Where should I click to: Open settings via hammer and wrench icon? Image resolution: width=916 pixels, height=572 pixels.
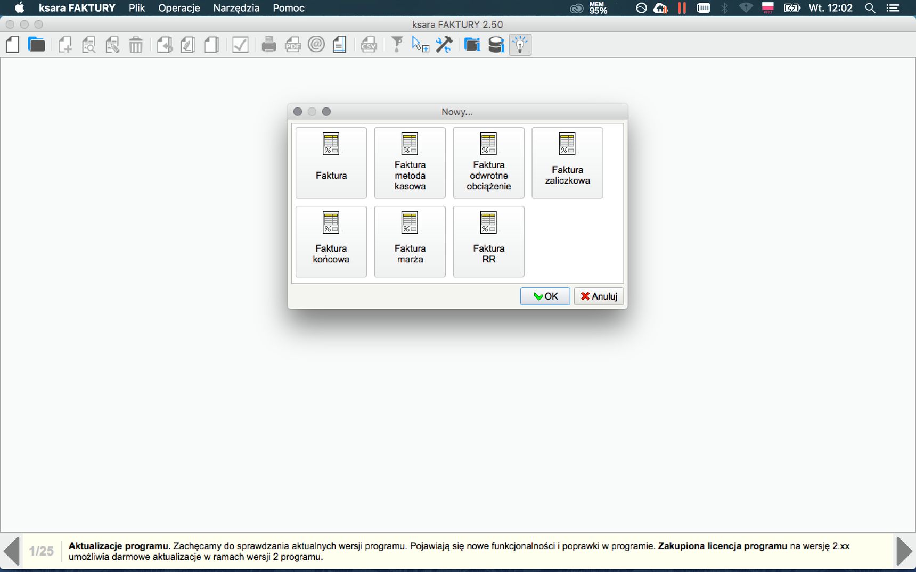click(x=444, y=45)
